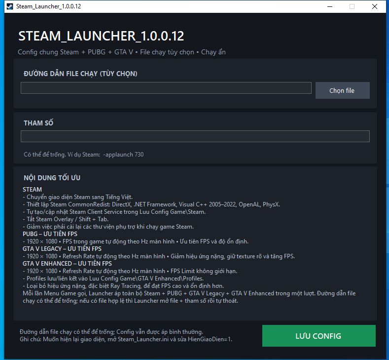The image size is (389, 360).
Task: Click the '-applaunch 730' example hint text
Action: [x=123, y=155]
